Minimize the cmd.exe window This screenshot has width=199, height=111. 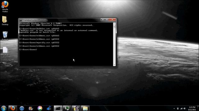[x=103, y=19]
